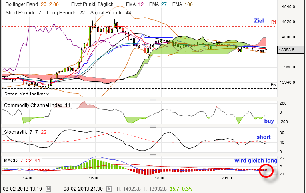Click the 'Daten sind indikativ' notice
The height and width of the screenshot is (193, 306).
pyautogui.click(x=26, y=94)
